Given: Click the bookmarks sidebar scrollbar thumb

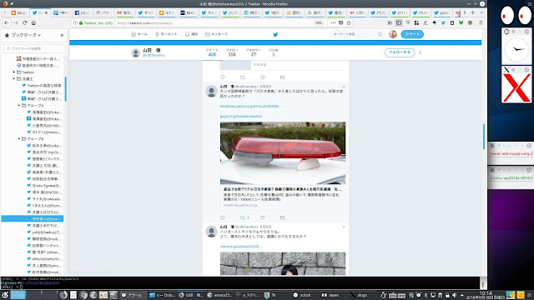Looking at the screenshot, I should point(65,89).
